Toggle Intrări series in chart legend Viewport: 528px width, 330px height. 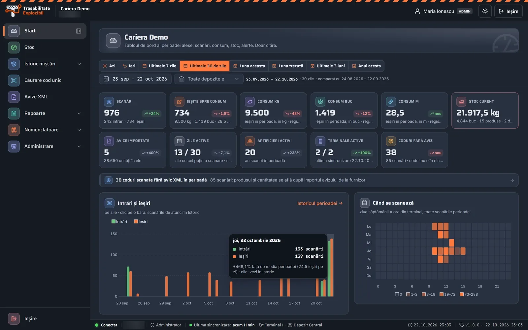[119, 221]
